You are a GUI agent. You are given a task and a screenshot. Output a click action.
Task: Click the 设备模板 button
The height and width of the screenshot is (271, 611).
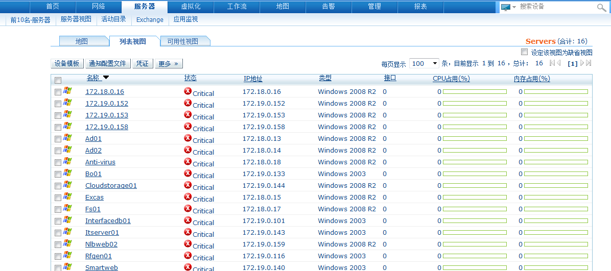coord(67,64)
